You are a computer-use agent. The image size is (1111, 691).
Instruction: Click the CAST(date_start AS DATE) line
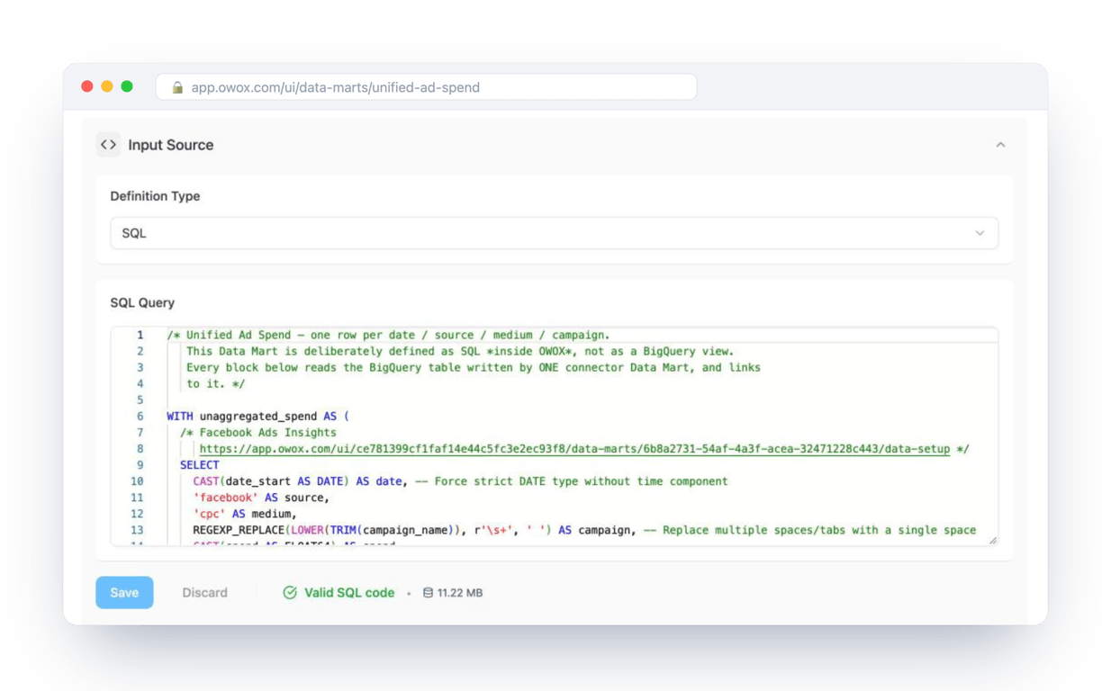point(460,480)
